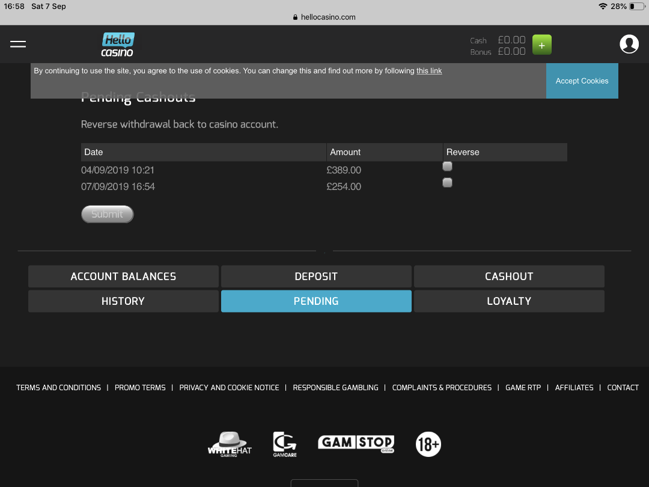Viewport: 649px width, 487px height.
Task: Click the Accept Cookies button
Action: coord(582,81)
